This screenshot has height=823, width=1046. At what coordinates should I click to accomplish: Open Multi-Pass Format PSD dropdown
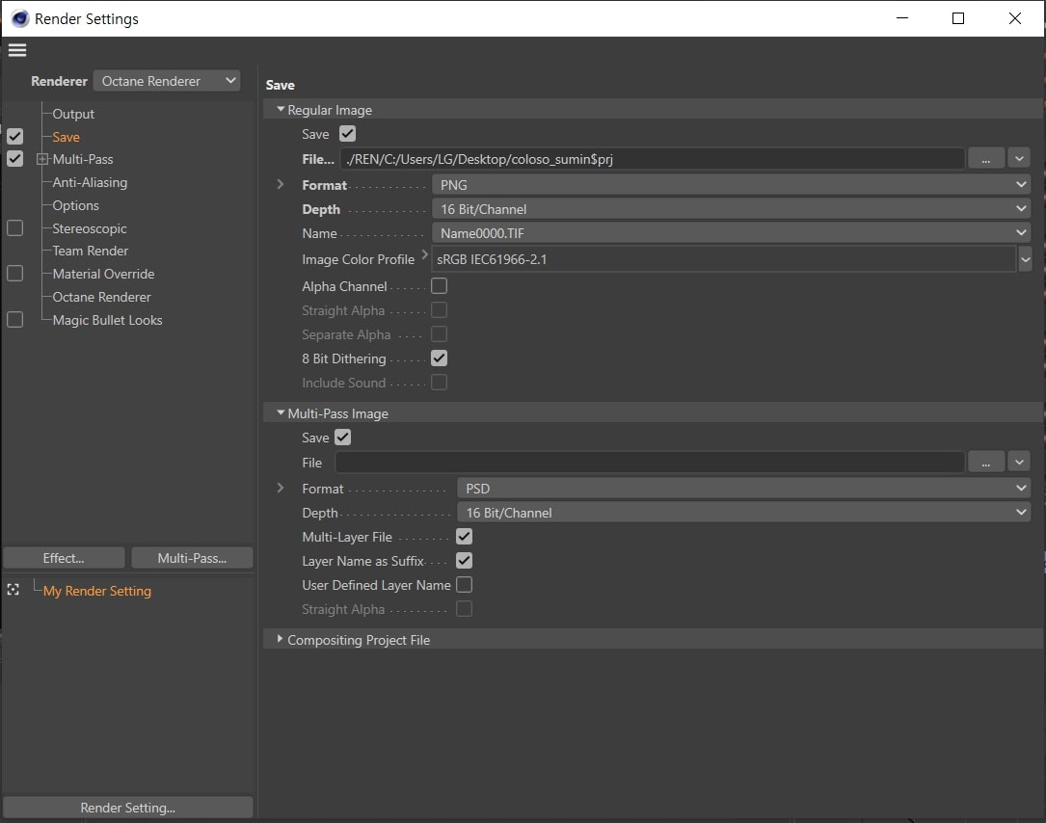[744, 489]
